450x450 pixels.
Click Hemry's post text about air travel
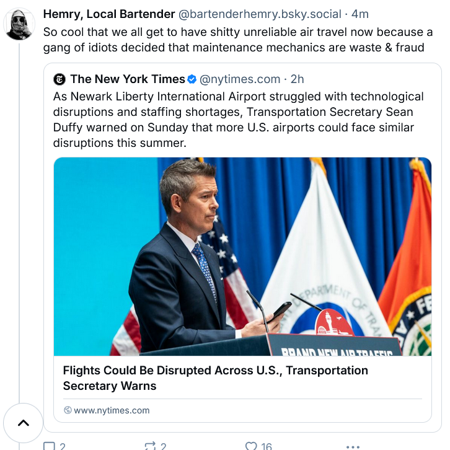[238, 40]
